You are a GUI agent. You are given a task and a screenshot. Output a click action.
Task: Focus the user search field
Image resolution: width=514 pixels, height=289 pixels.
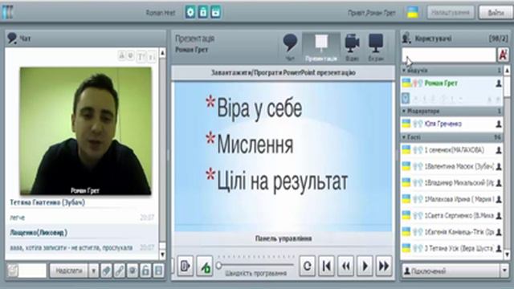[449, 55]
